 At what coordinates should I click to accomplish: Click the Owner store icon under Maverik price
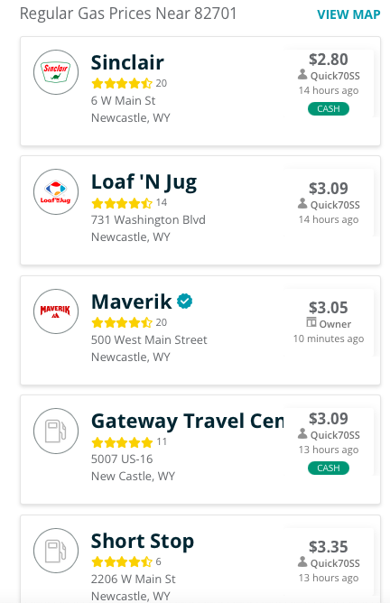[311, 322]
